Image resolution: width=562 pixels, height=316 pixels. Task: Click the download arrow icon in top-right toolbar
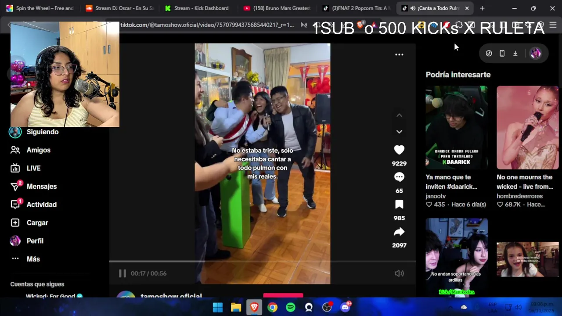click(515, 53)
